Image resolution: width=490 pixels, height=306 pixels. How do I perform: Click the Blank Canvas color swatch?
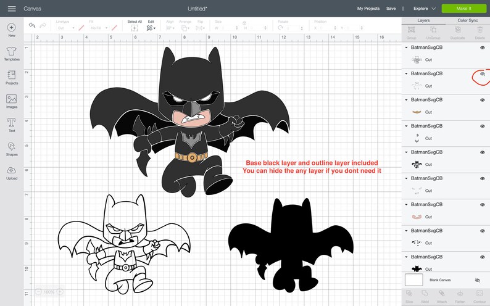(x=413, y=279)
